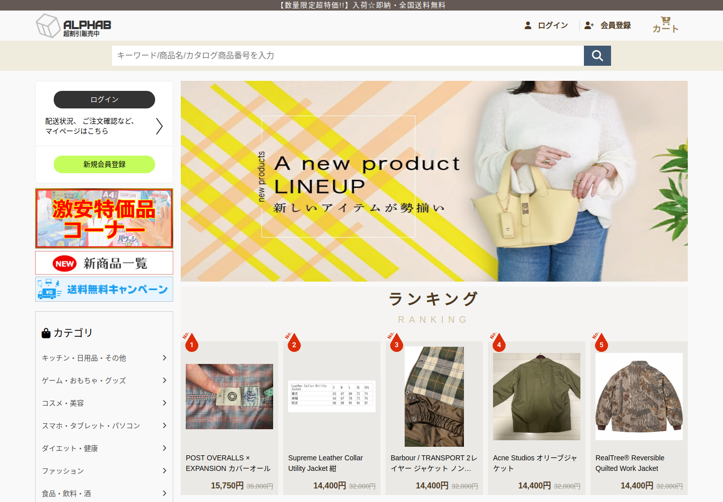
Task: Open POST OVERALLS product thumbnail
Action: click(x=229, y=397)
